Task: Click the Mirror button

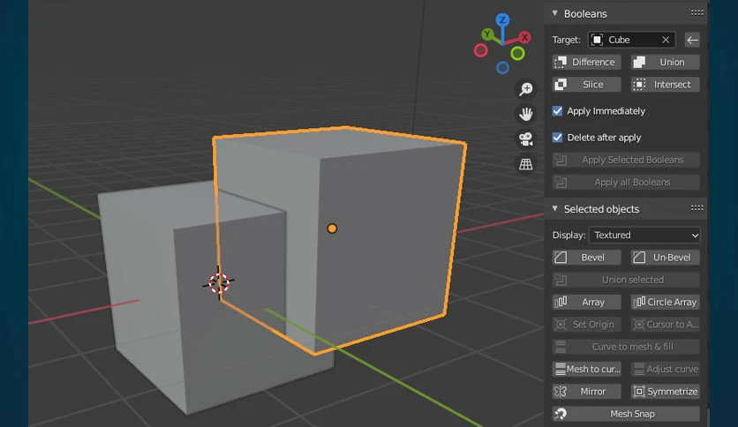Action: pyautogui.click(x=586, y=391)
